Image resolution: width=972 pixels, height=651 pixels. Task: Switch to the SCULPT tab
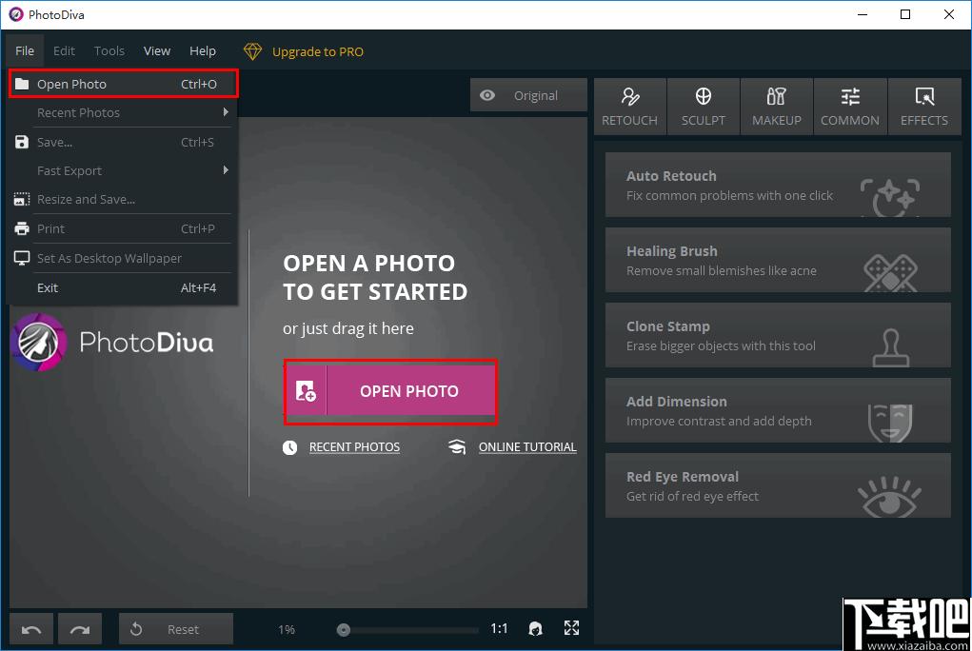coord(704,107)
